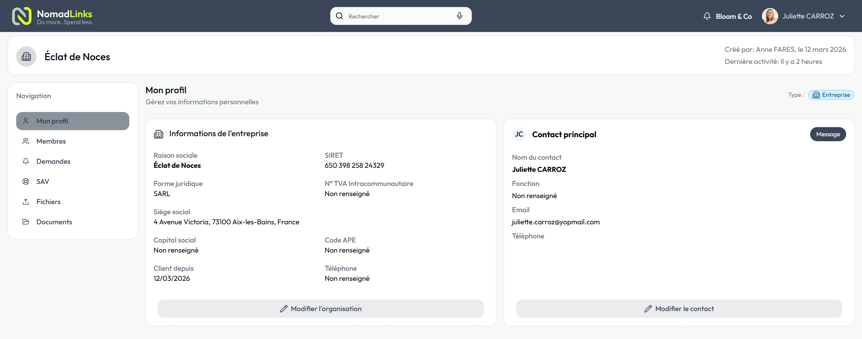Click the date 12/03/2026
The width and height of the screenshot is (862, 339).
(x=172, y=278)
